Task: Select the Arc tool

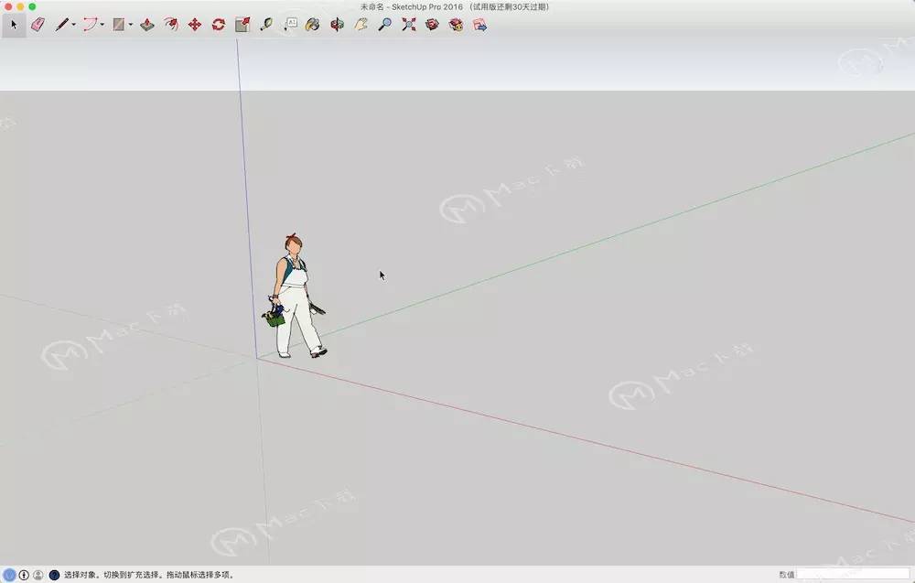Action: click(90, 25)
